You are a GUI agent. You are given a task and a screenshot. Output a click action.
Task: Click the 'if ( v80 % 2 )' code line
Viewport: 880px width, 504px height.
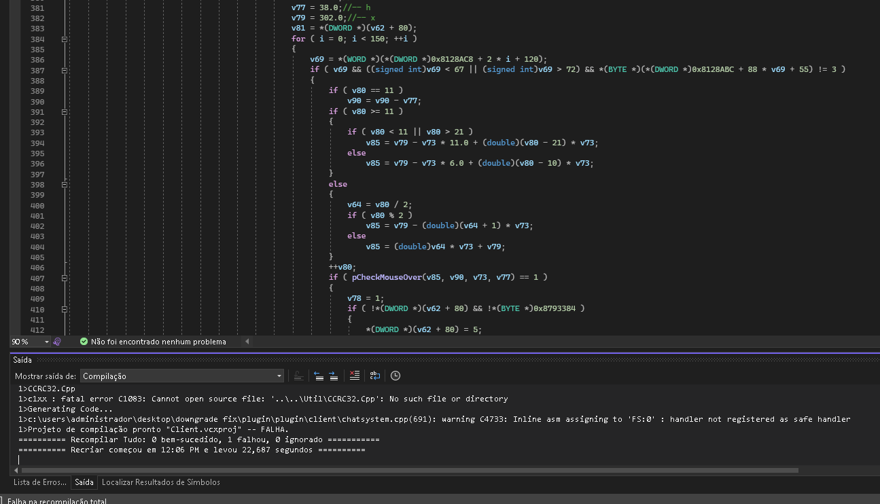click(x=379, y=215)
